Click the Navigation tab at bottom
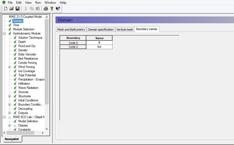This screenshot has height=145, width=234. point(12,139)
